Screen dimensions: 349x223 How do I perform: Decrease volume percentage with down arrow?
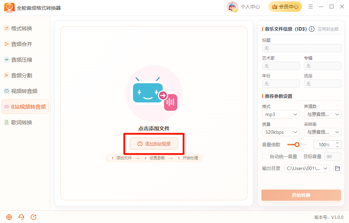[x=337, y=147]
